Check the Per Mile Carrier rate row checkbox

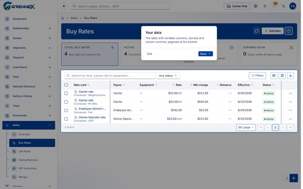(66, 102)
